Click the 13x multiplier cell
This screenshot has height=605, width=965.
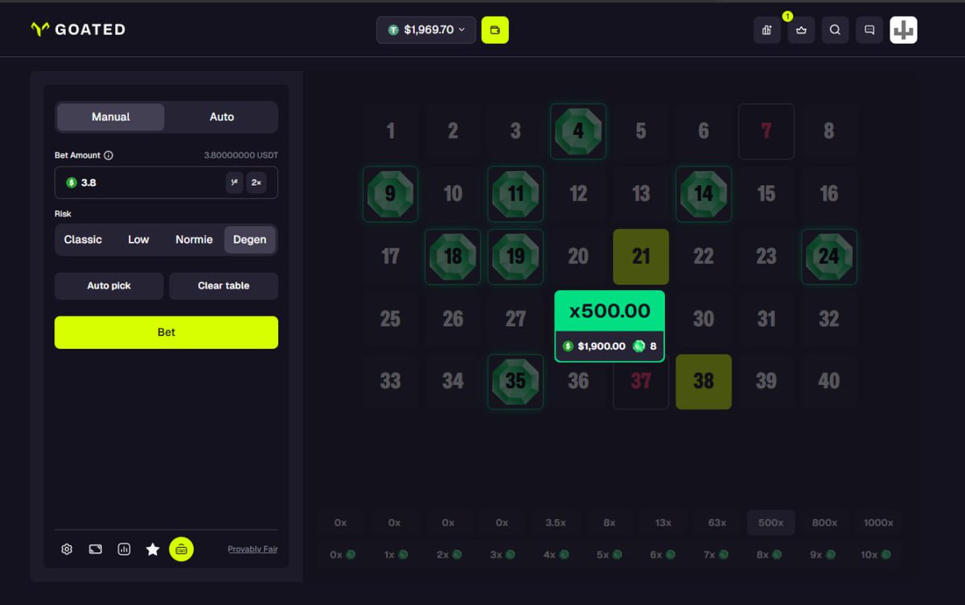[663, 522]
